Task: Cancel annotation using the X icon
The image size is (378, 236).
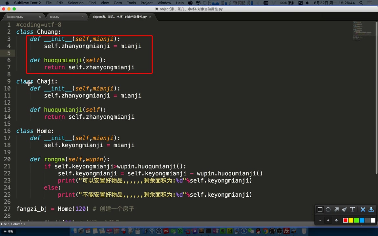Action: pyautogui.click(x=363, y=209)
